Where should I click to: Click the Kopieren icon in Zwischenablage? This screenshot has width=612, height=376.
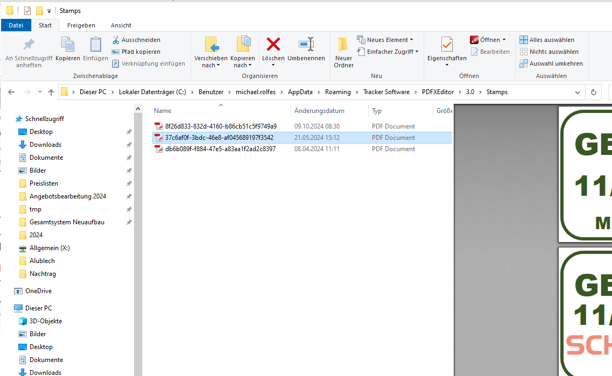tap(68, 45)
